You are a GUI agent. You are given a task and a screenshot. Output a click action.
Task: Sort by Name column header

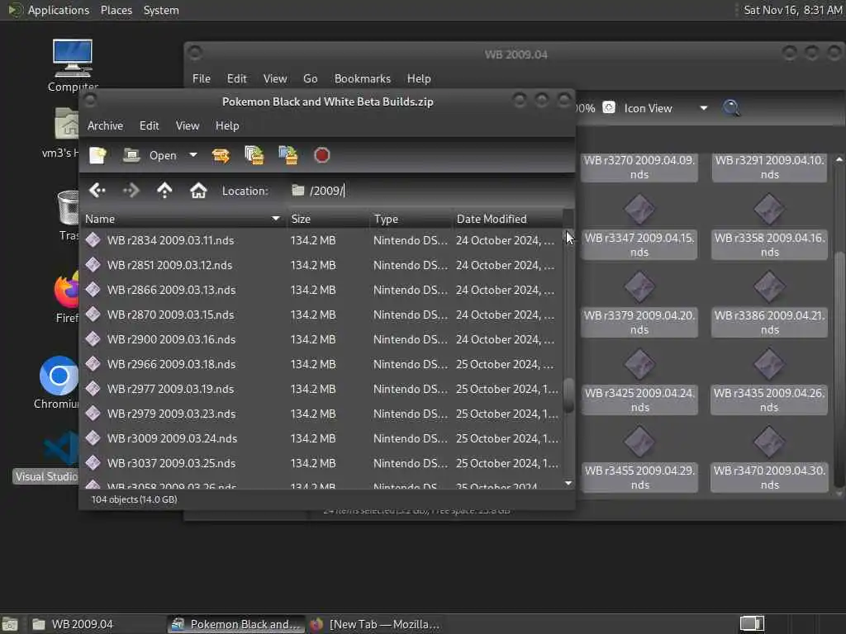click(x=183, y=219)
